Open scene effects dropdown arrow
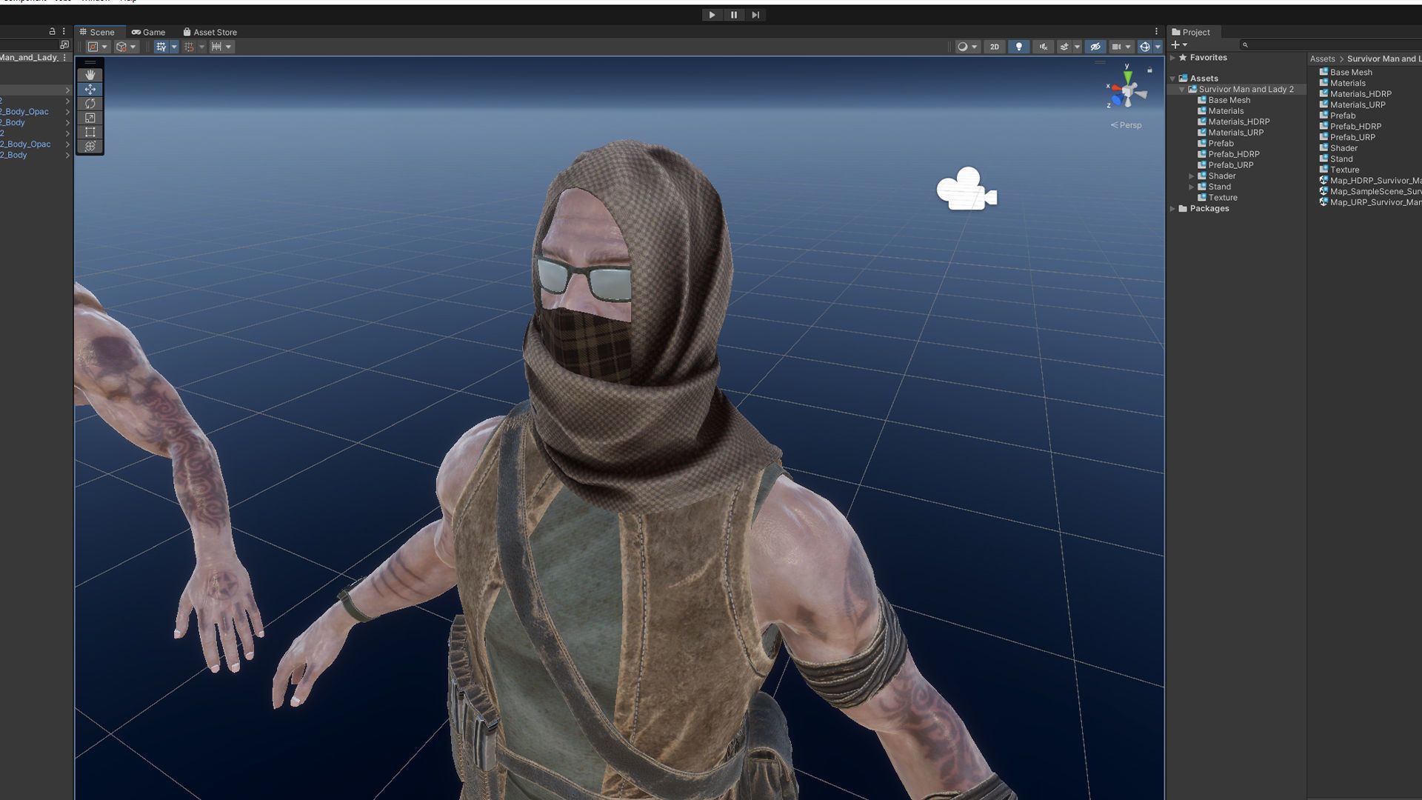 tap(1077, 47)
